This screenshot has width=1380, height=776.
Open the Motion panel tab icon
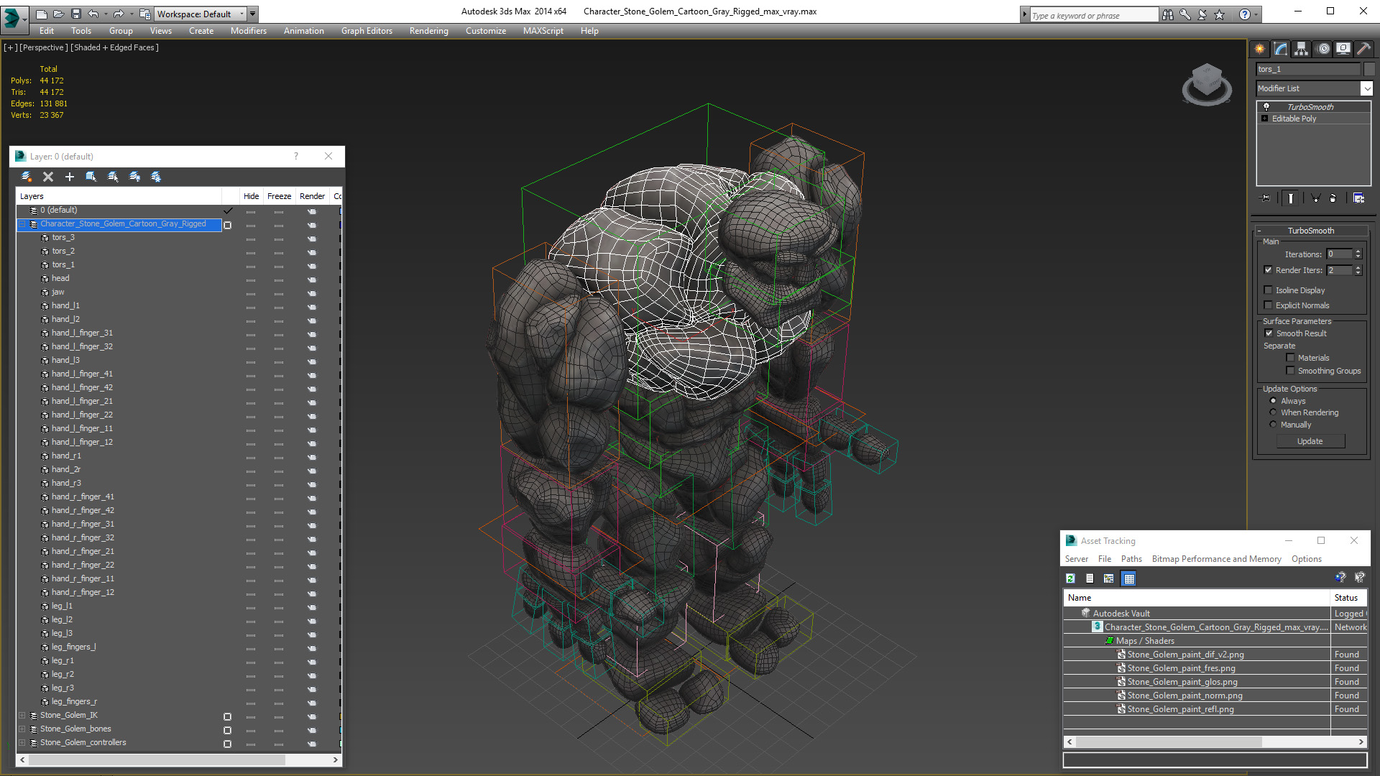point(1323,49)
